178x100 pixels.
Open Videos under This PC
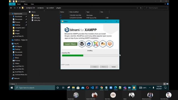click(17, 63)
